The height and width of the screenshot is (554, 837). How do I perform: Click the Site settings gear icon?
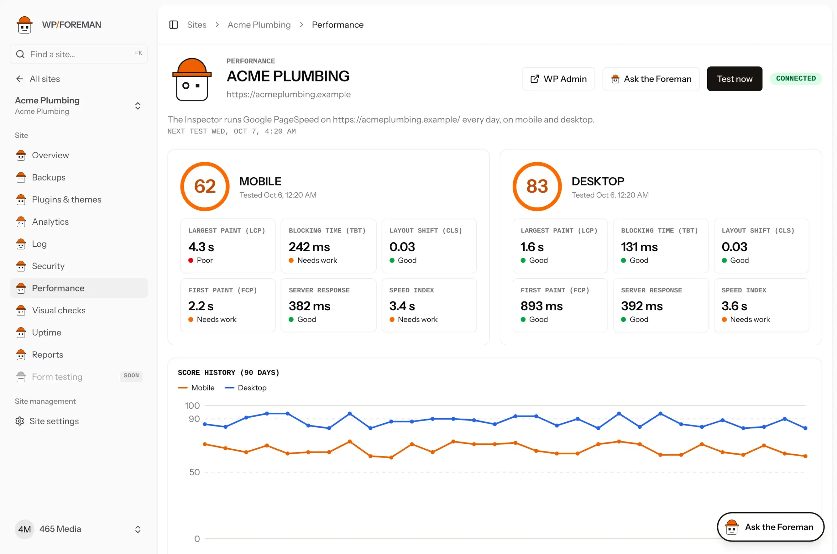[20, 421]
